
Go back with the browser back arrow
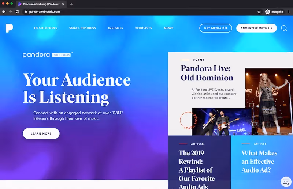[4, 12]
